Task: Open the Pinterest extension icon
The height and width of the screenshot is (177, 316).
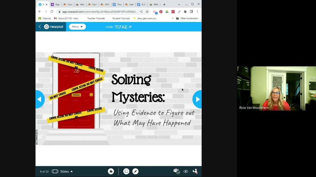Action: click(161, 12)
